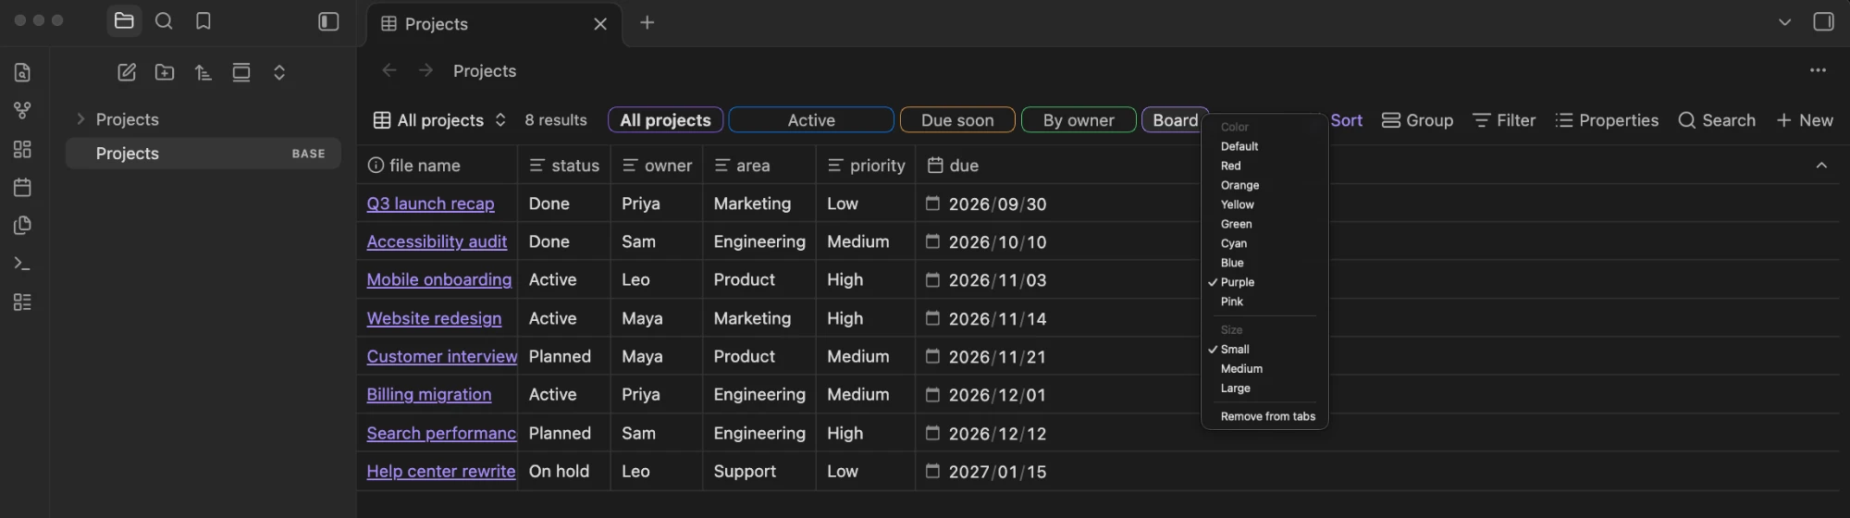This screenshot has height=518, width=1850.
Task: Open graph view ribbon icon
Action: 23,111
